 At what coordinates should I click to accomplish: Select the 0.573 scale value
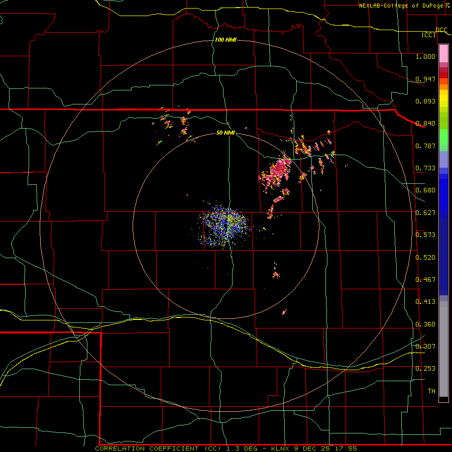pos(425,235)
